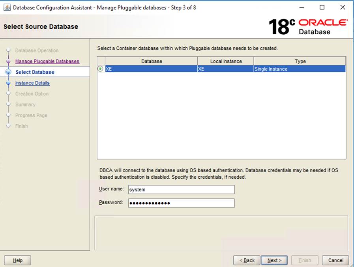Select the XE cell under Local instance
This screenshot has width=354, height=267.
(226, 69)
